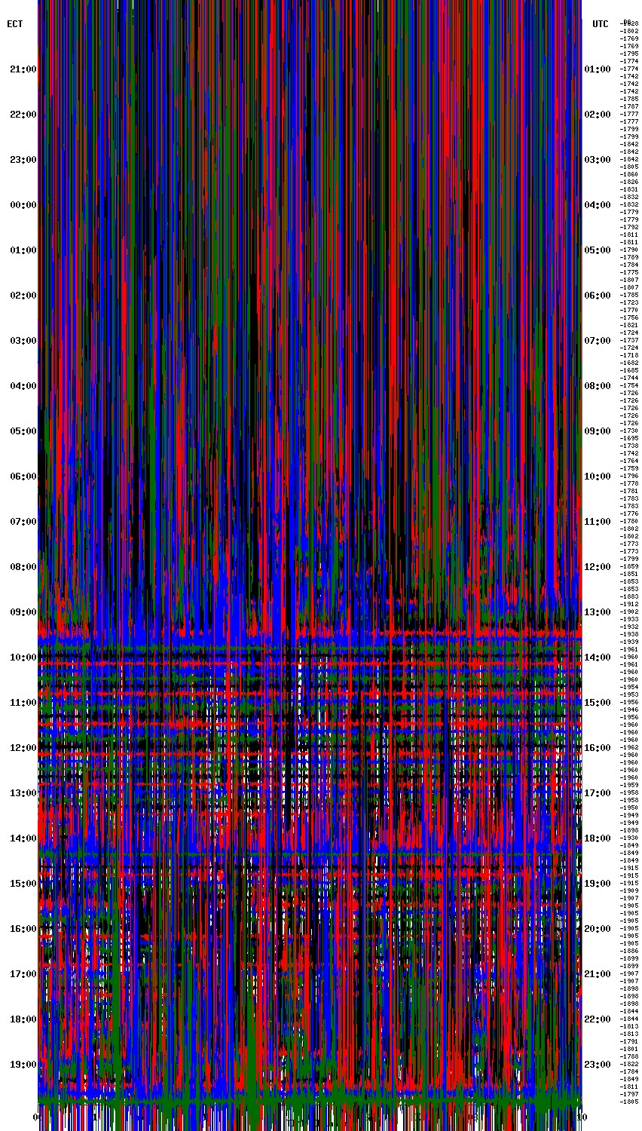Select 08:00 on the UTC axis
This screenshot has width=642, height=1131.
pos(598,386)
